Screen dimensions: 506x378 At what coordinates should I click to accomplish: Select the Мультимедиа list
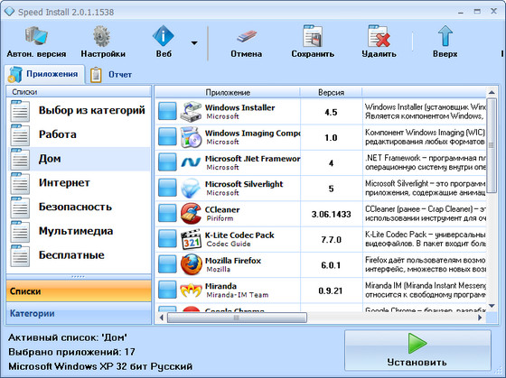click(x=80, y=231)
